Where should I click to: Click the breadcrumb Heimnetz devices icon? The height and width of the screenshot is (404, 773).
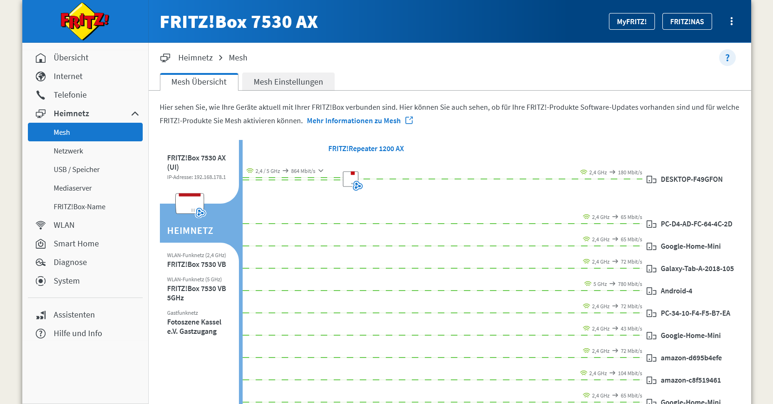click(x=165, y=58)
